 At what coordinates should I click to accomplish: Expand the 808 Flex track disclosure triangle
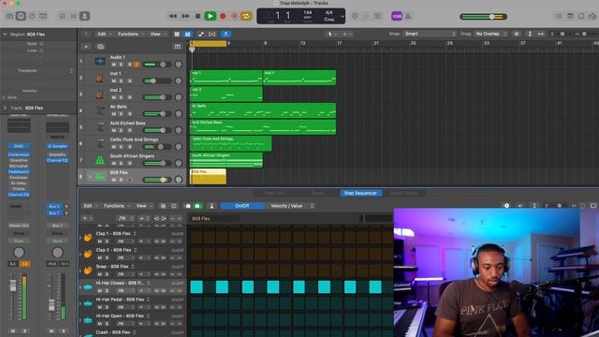click(90, 177)
